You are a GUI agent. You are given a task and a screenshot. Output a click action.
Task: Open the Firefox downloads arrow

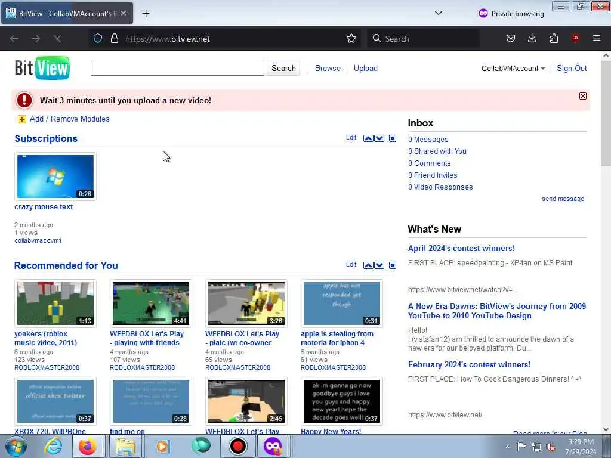point(532,38)
